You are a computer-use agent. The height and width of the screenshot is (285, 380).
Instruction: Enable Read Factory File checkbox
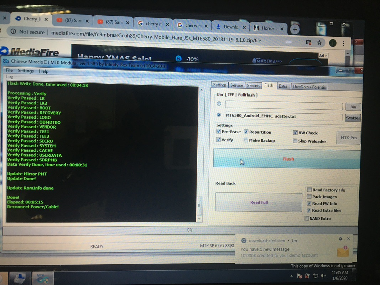(x=309, y=190)
